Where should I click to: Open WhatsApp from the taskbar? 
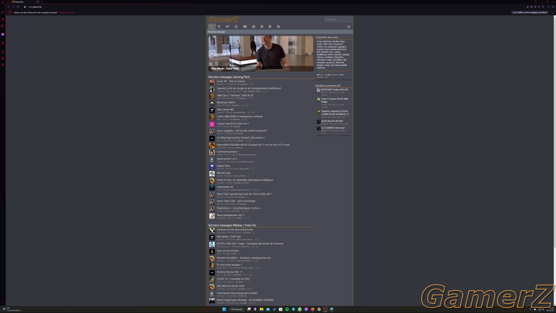pos(300,309)
